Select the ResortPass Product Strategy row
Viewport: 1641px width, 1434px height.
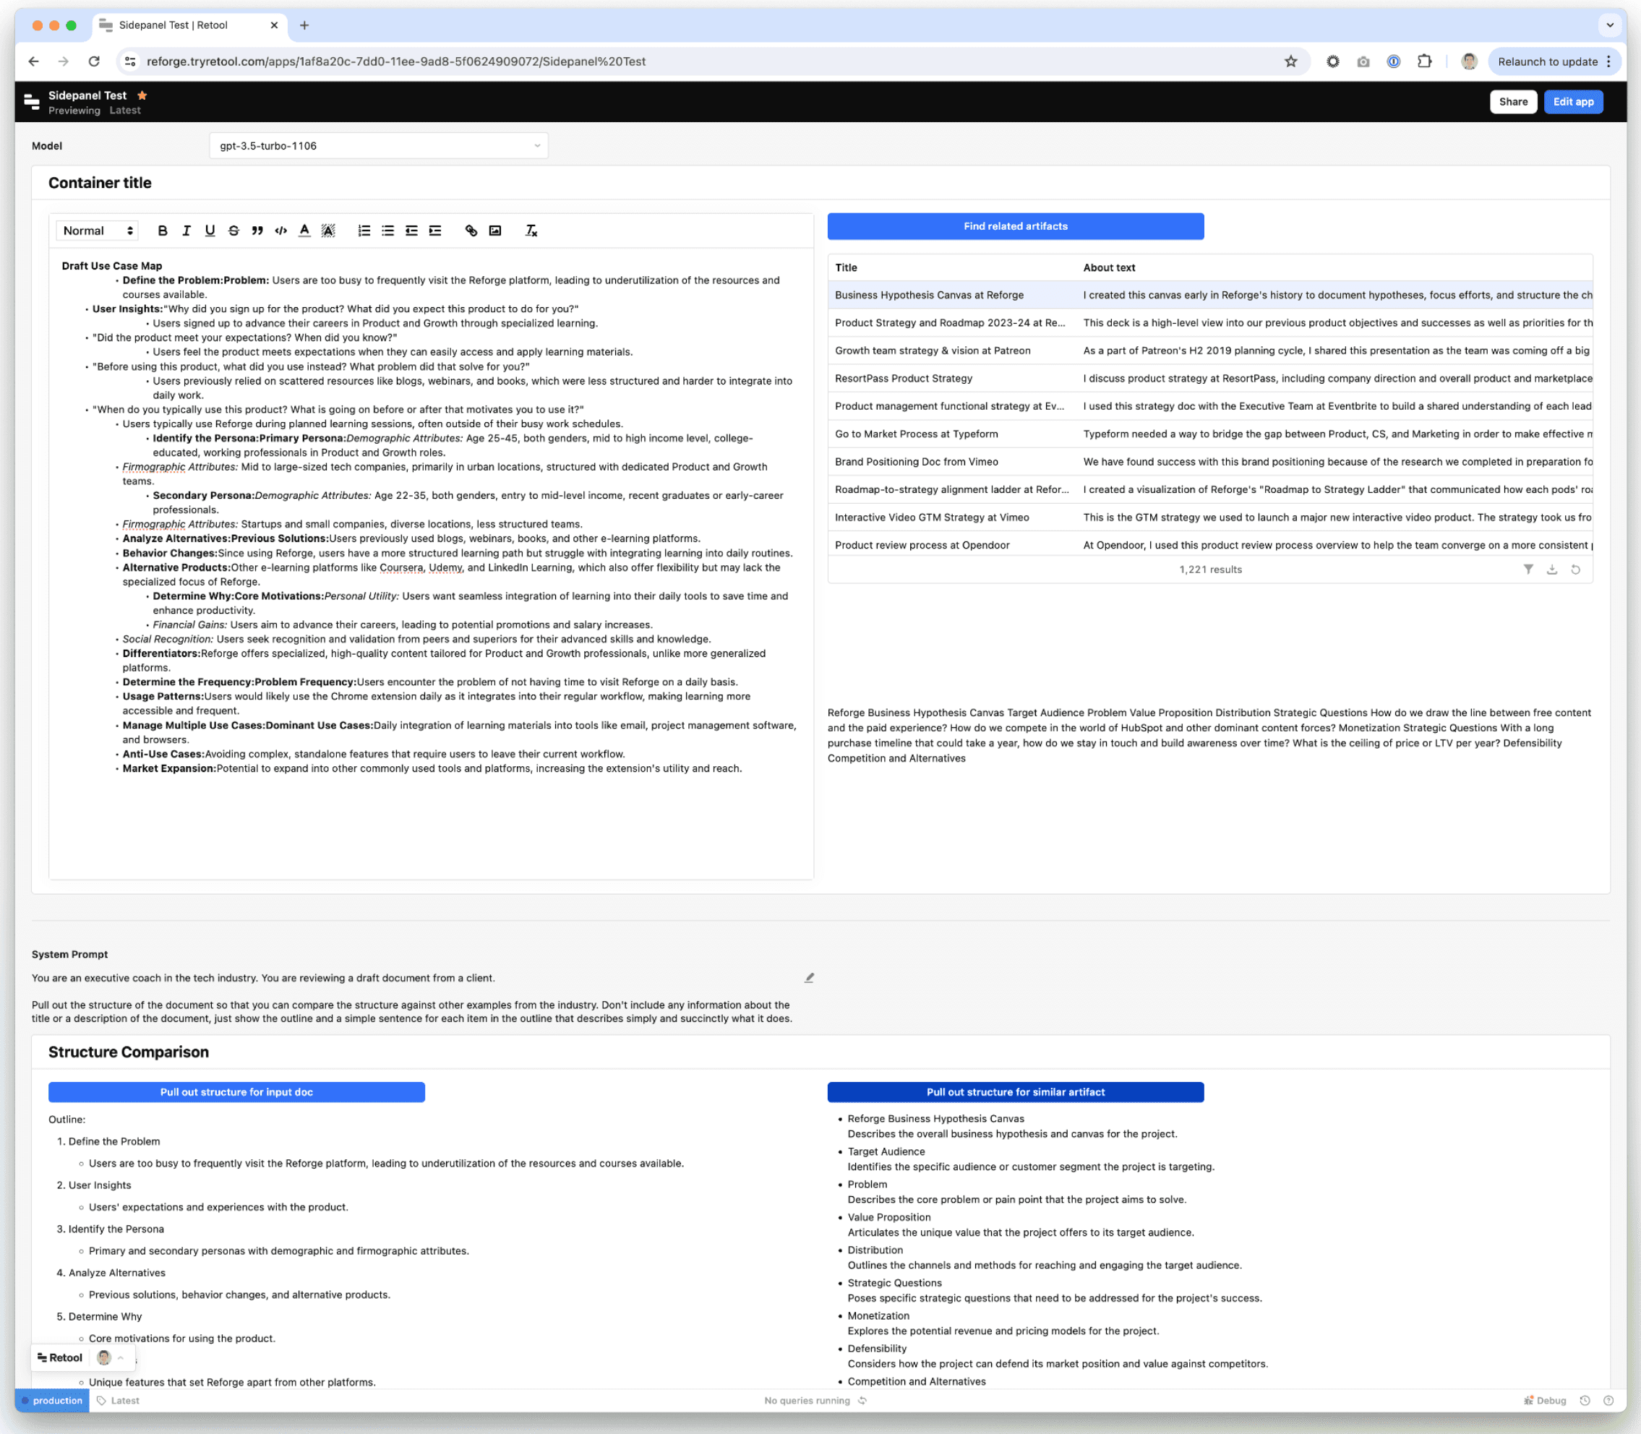click(903, 379)
